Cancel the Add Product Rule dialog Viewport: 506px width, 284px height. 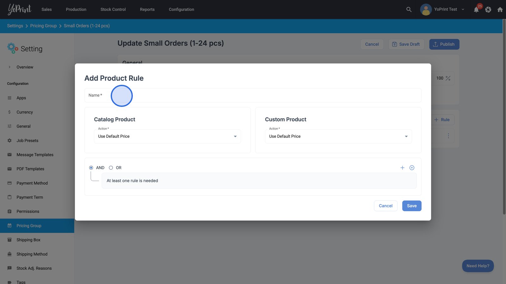click(x=386, y=206)
